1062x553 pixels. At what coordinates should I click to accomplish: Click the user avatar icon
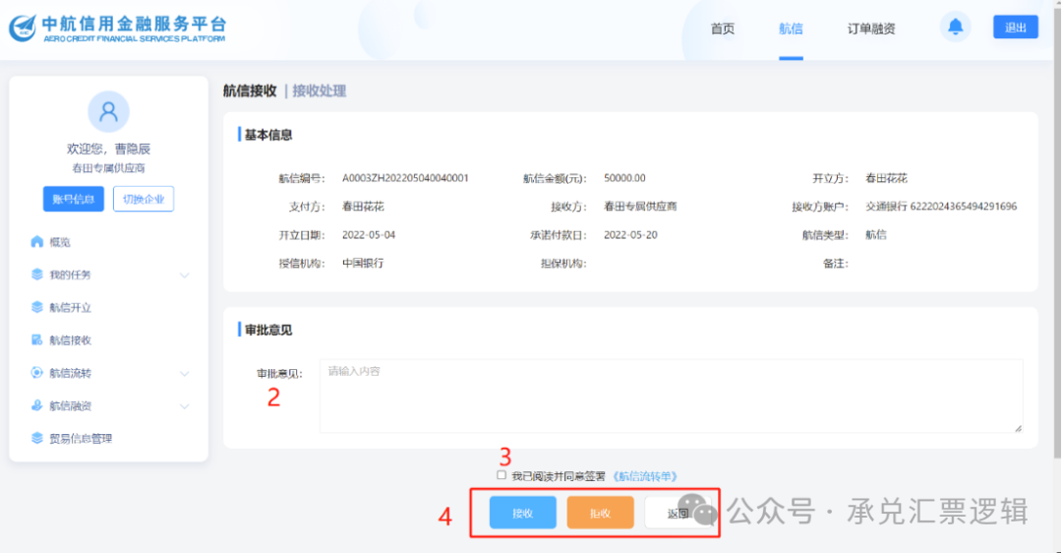(108, 111)
